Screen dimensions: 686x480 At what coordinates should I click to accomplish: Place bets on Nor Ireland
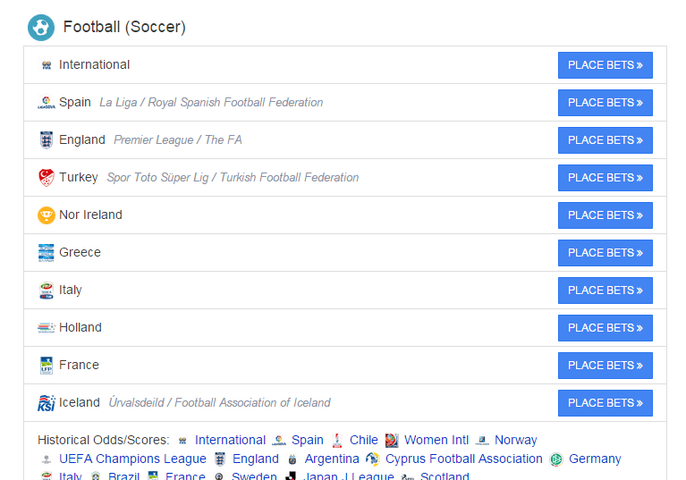(606, 215)
